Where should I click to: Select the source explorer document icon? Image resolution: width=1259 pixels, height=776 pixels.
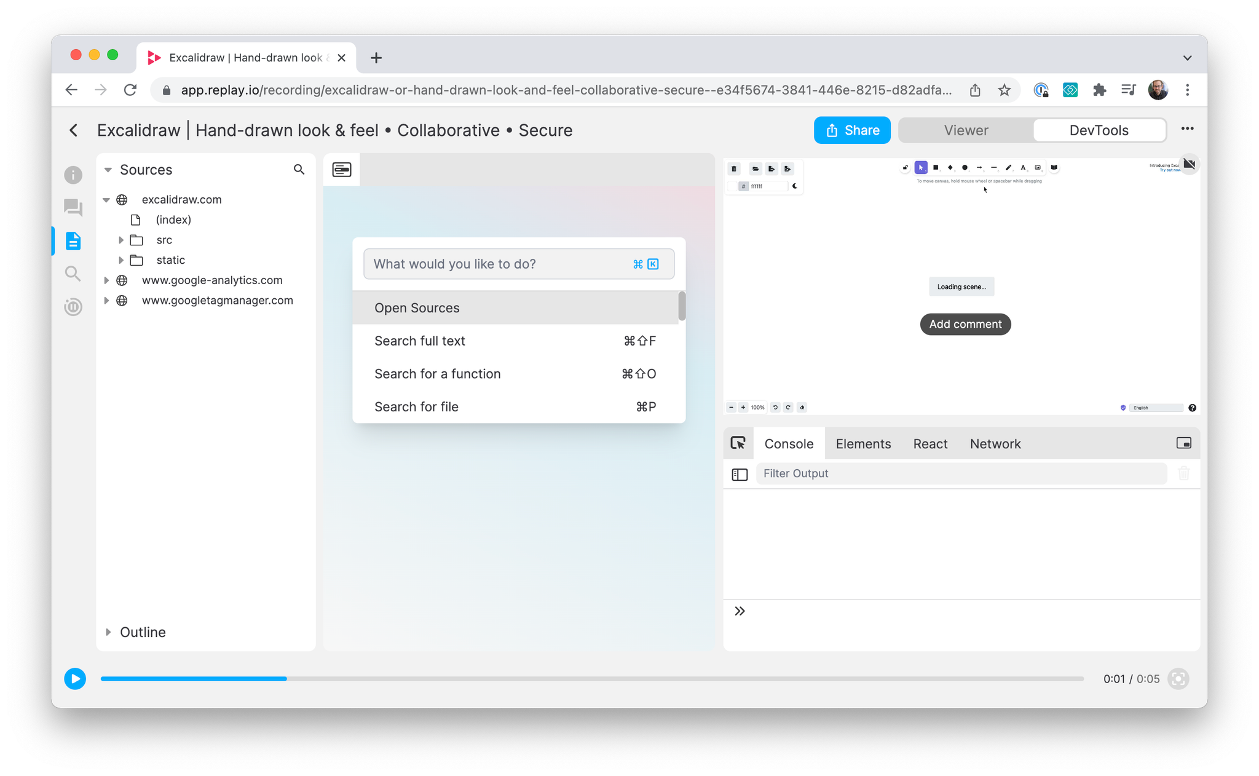[x=73, y=241]
